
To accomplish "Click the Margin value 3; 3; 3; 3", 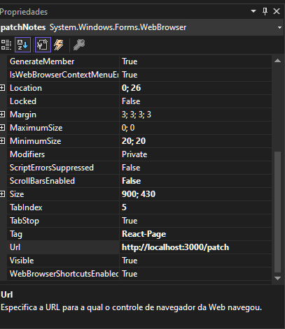I will 195,115.
